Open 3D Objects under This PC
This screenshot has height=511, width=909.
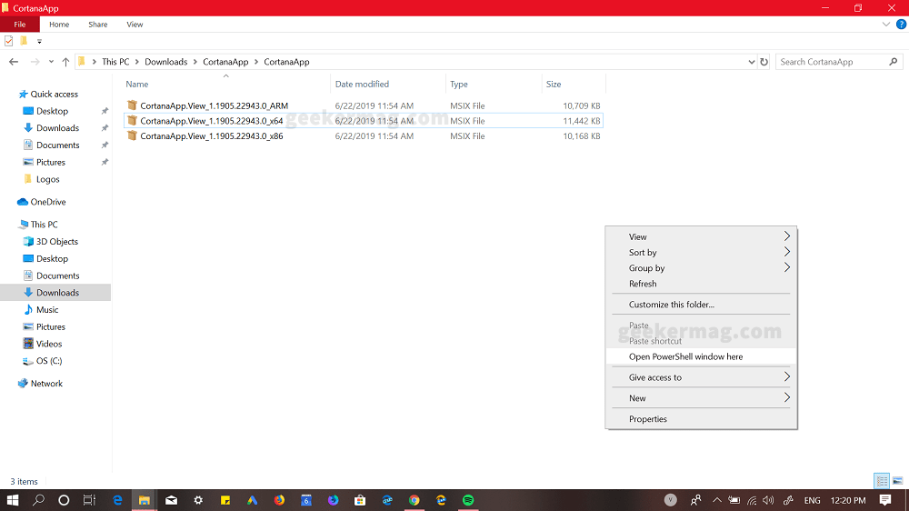point(56,241)
